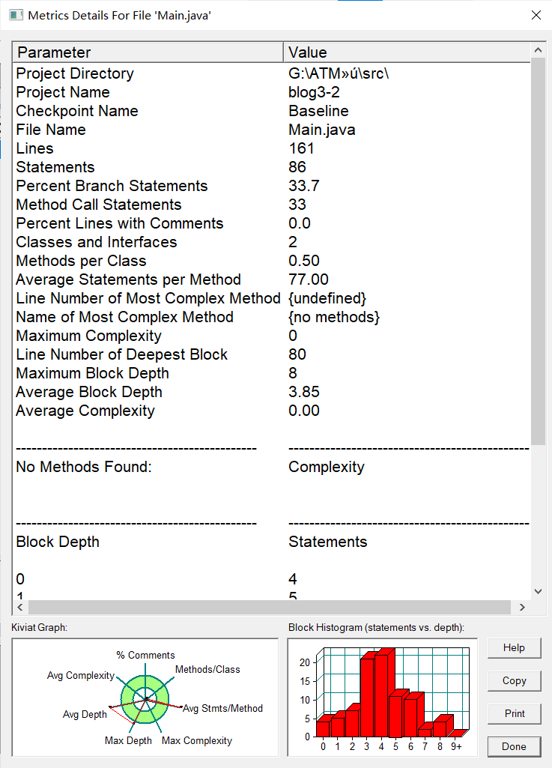This screenshot has height=768, width=552.
Task: Click the 'Kiviat Graph:' label
Action: [39, 627]
